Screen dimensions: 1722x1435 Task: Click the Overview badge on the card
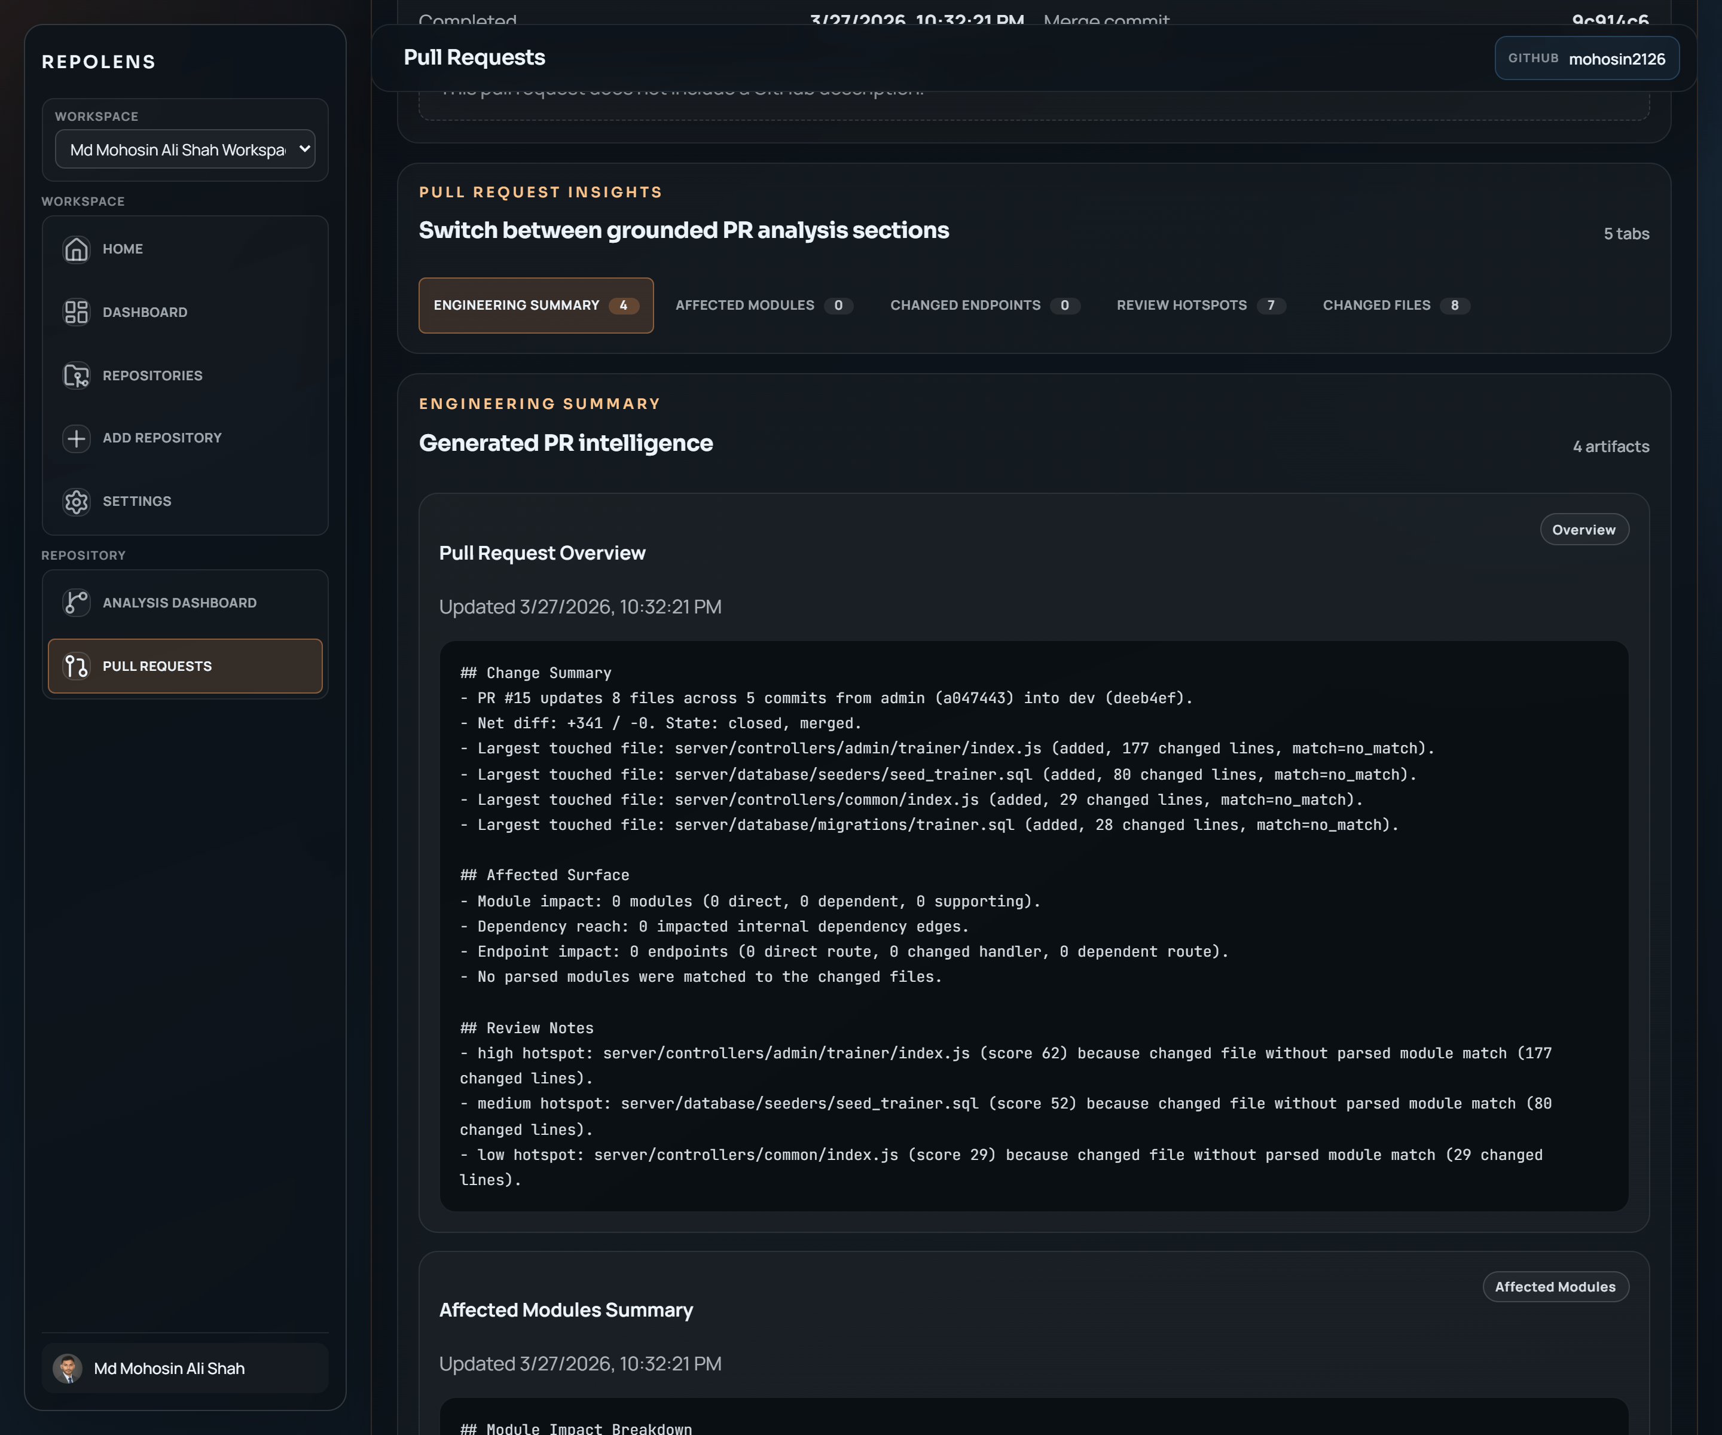[x=1583, y=530]
